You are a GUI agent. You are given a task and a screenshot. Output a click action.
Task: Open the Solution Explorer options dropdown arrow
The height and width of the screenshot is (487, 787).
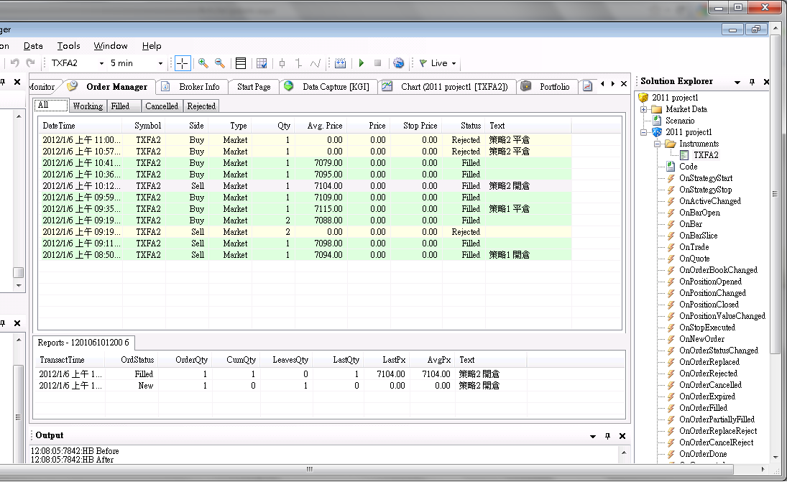point(737,82)
